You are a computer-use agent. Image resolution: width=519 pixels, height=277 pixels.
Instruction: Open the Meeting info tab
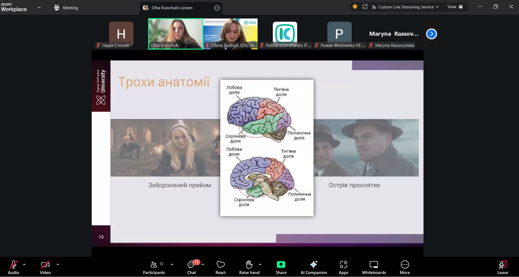click(x=66, y=8)
